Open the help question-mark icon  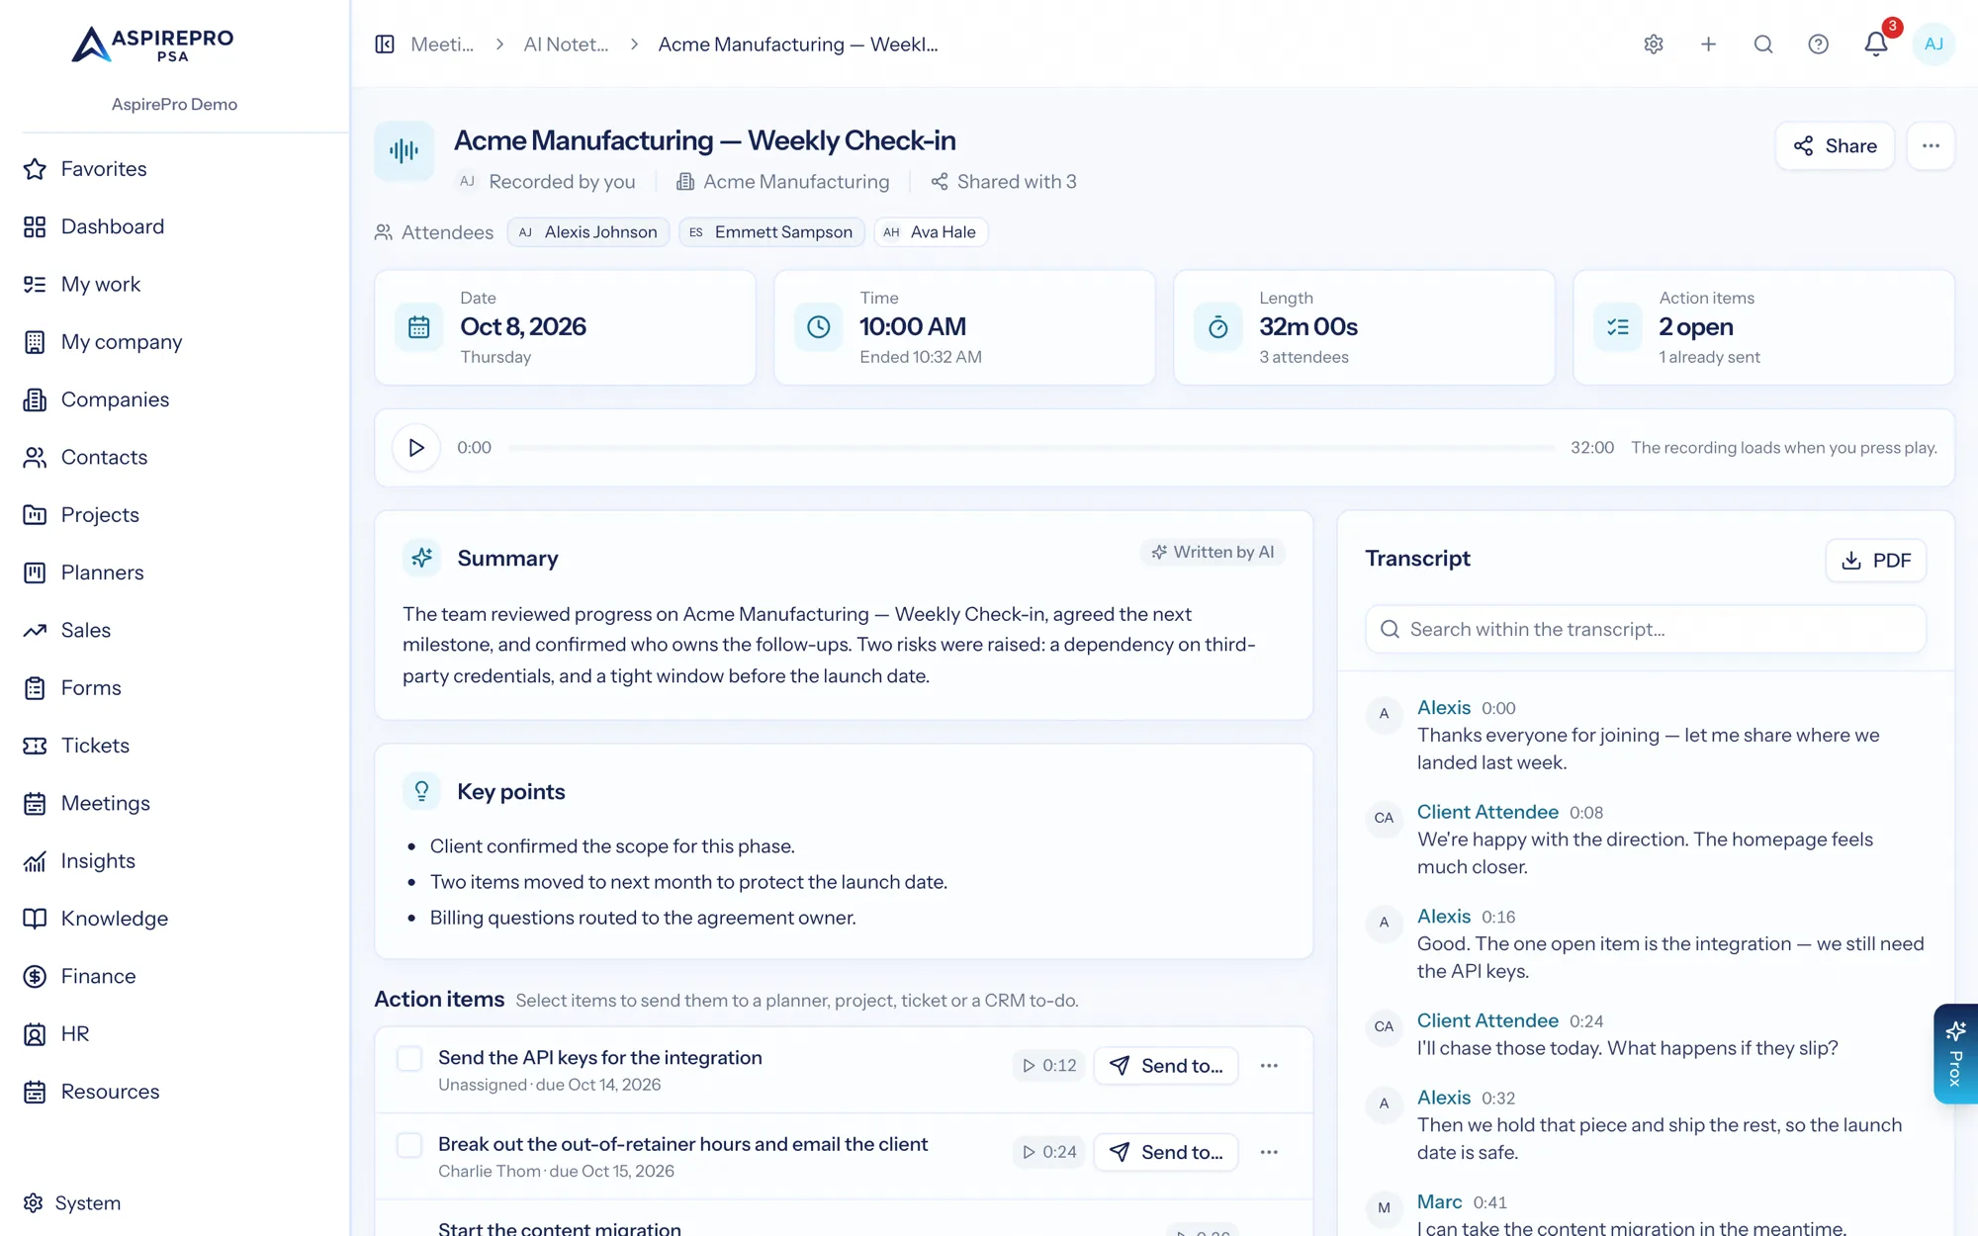[x=1818, y=44]
